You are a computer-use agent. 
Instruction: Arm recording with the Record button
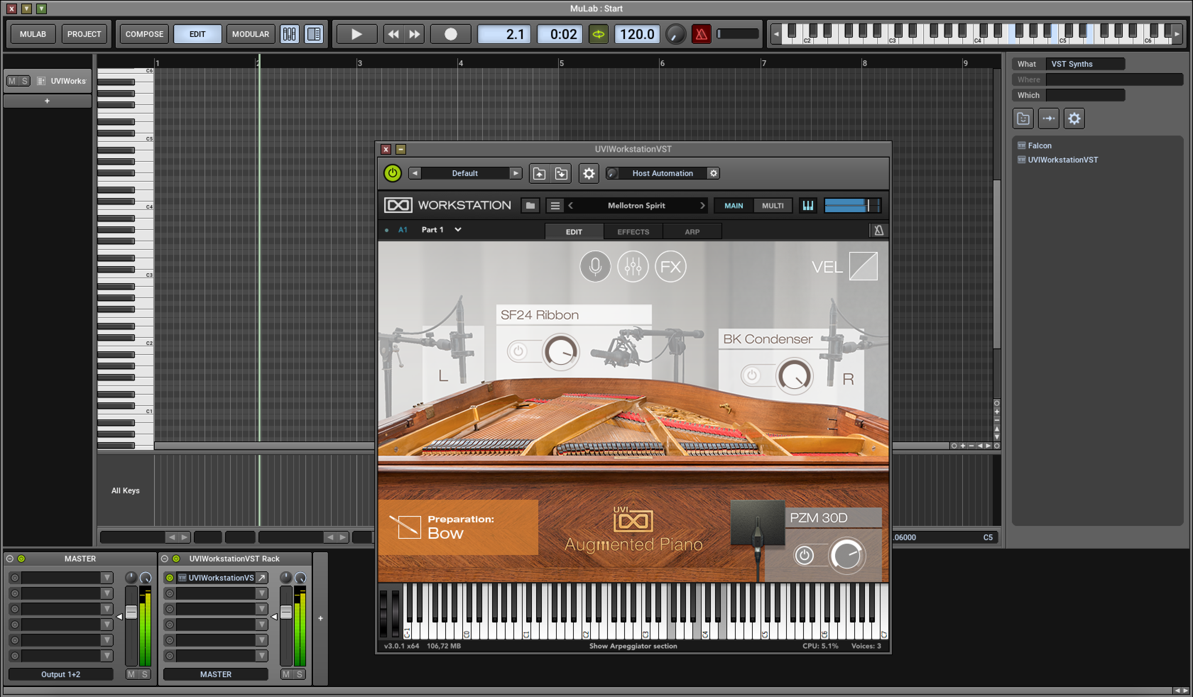(x=451, y=34)
